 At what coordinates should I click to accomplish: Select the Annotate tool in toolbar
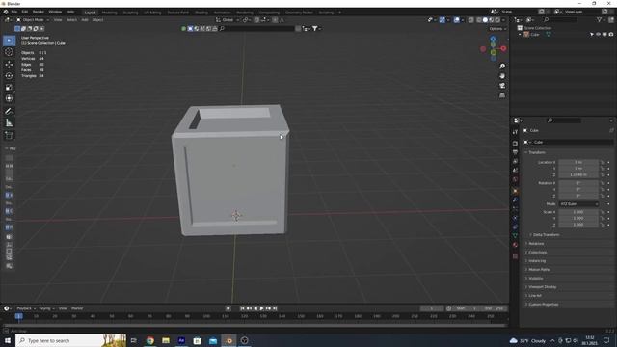coord(9,112)
